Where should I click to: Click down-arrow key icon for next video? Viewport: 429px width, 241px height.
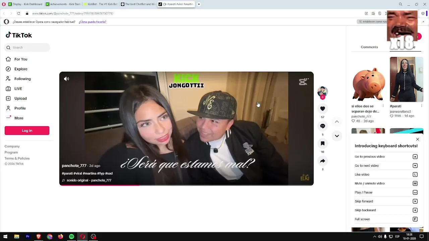pyautogui.click(x=415, y=166)
